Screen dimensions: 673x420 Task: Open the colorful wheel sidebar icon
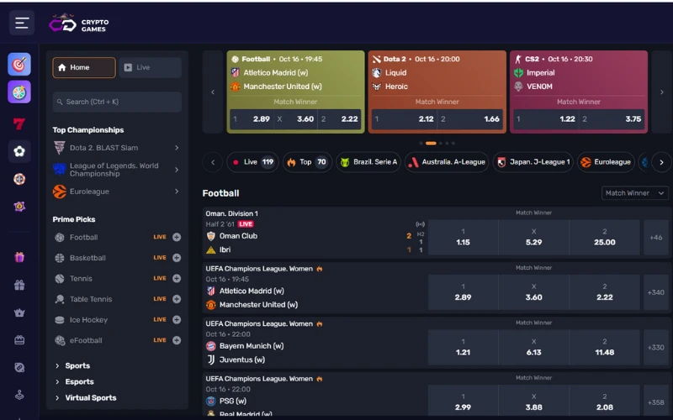pos(19,92)
